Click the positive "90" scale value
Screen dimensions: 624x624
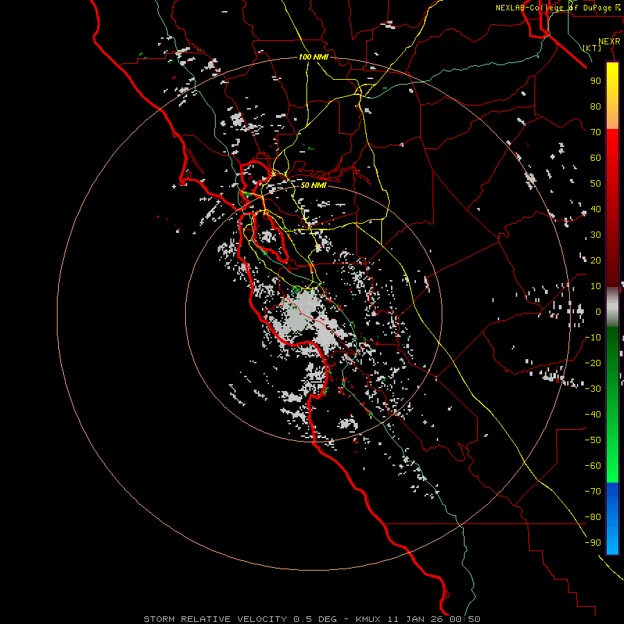tap(596, 81)
